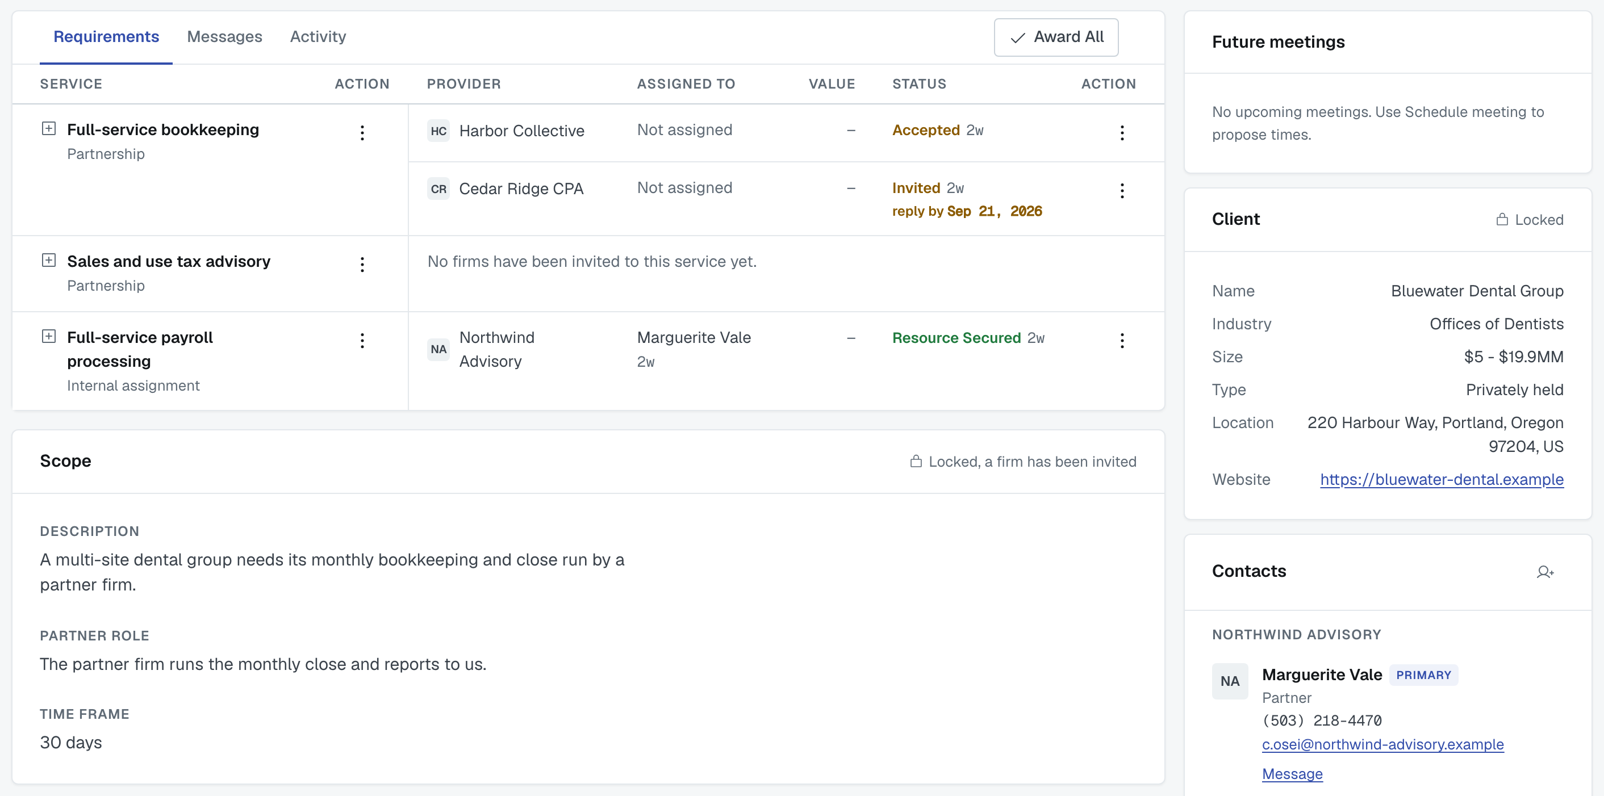Switch to the Activity tab
1604x796 pixels.
pyautogui.click(x=318, y=37)
